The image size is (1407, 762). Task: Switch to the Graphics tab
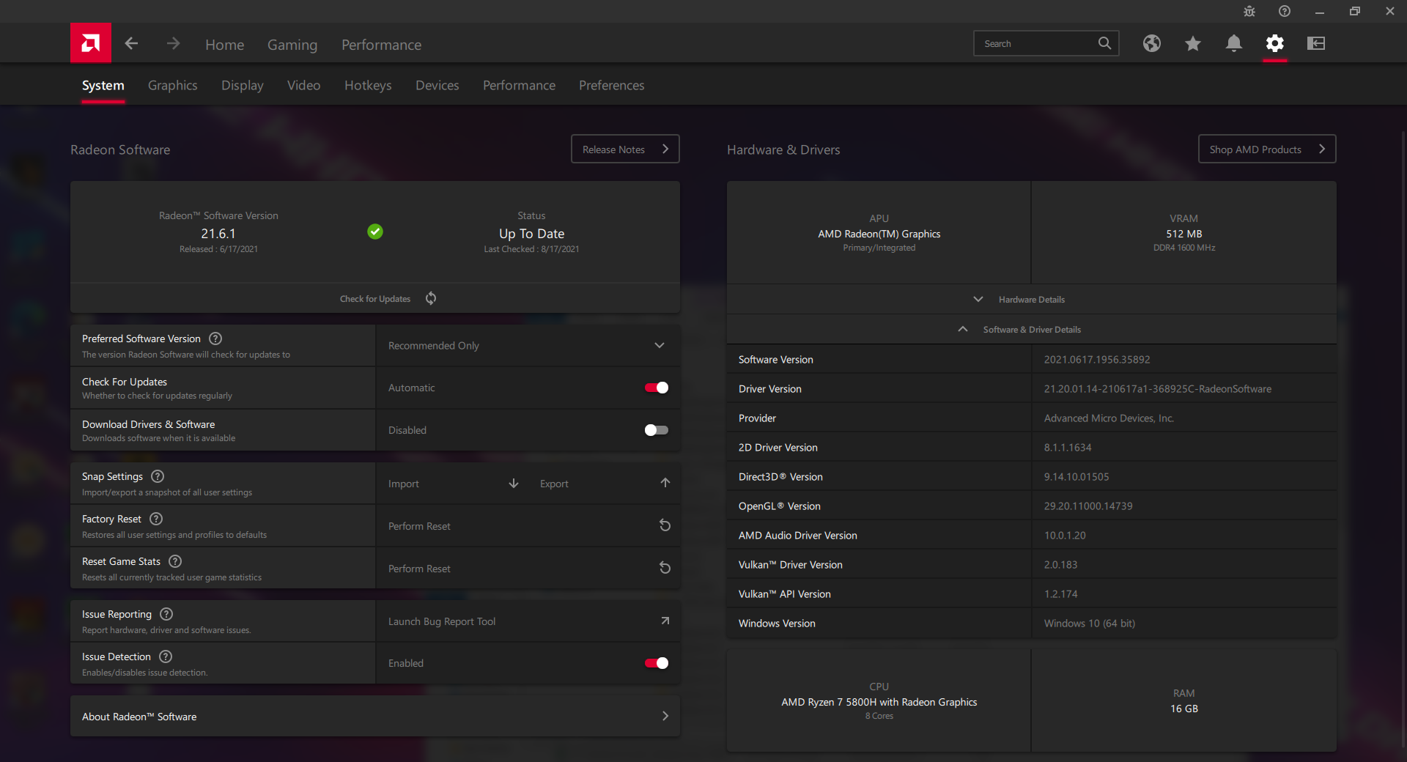pyautogui.click(x=172, y=86)
